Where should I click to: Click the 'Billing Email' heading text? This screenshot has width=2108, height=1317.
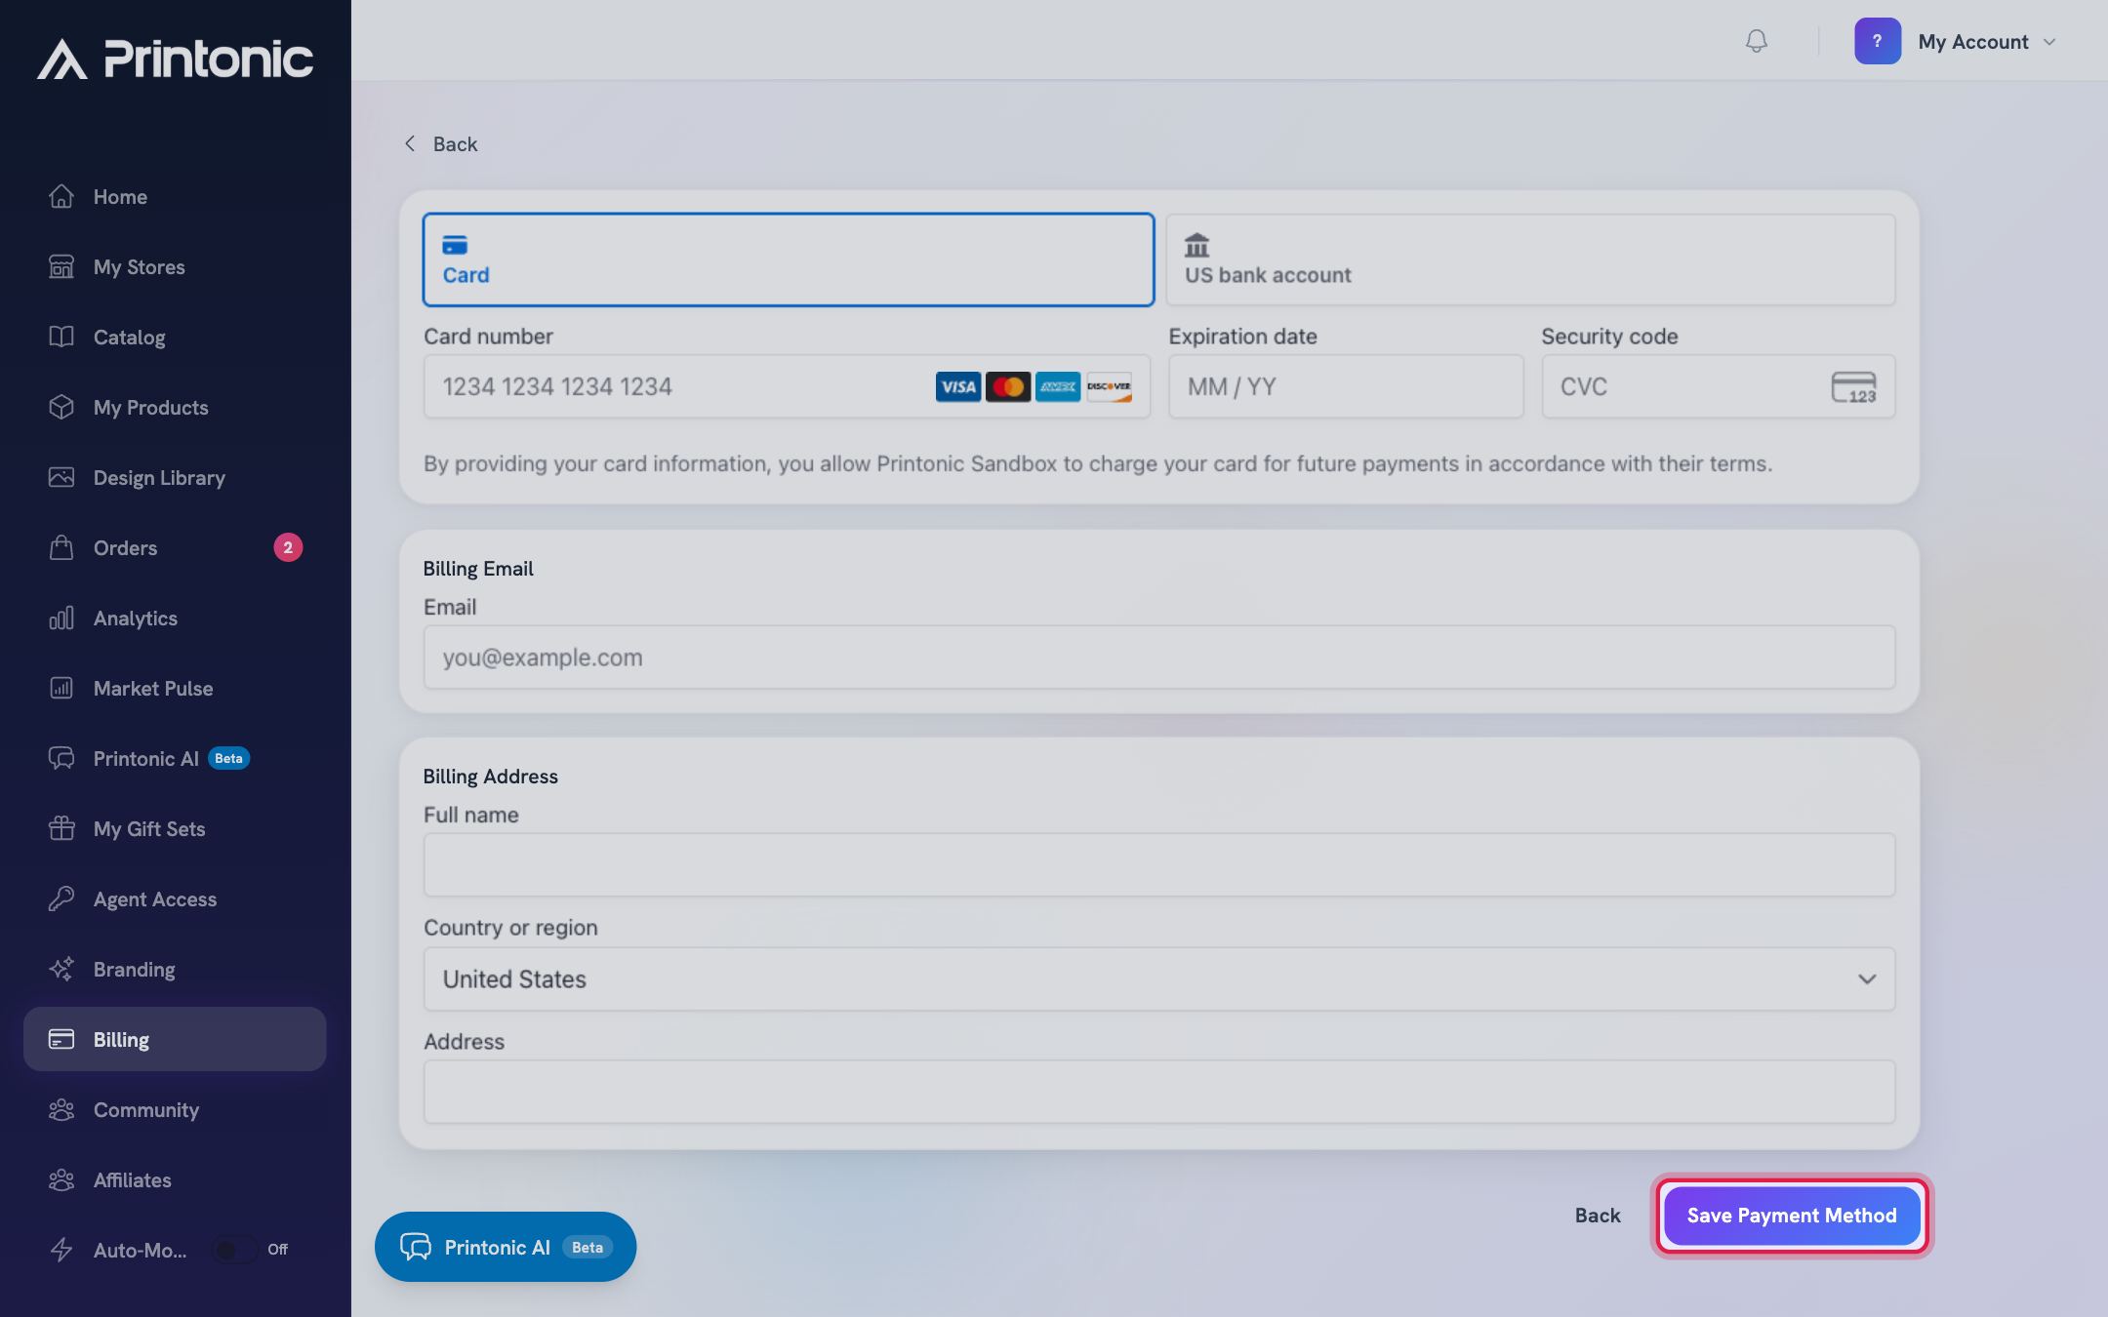pos(478,569)
